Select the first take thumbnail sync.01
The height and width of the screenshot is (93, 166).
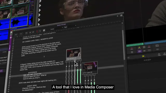74,54
